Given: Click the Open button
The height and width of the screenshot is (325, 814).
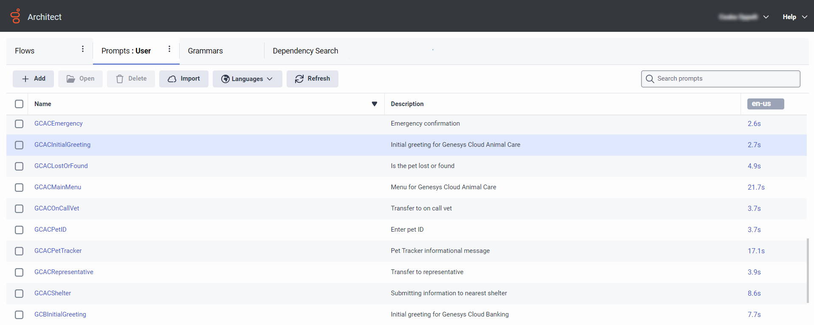Looking at the screenshot, I should (x=80, y=79).
